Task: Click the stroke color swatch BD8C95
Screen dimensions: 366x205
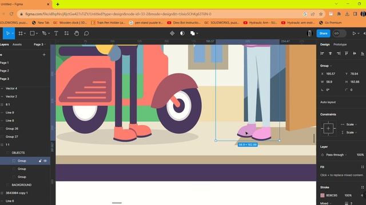Action: pyautogui.click(x=323, y=195)
